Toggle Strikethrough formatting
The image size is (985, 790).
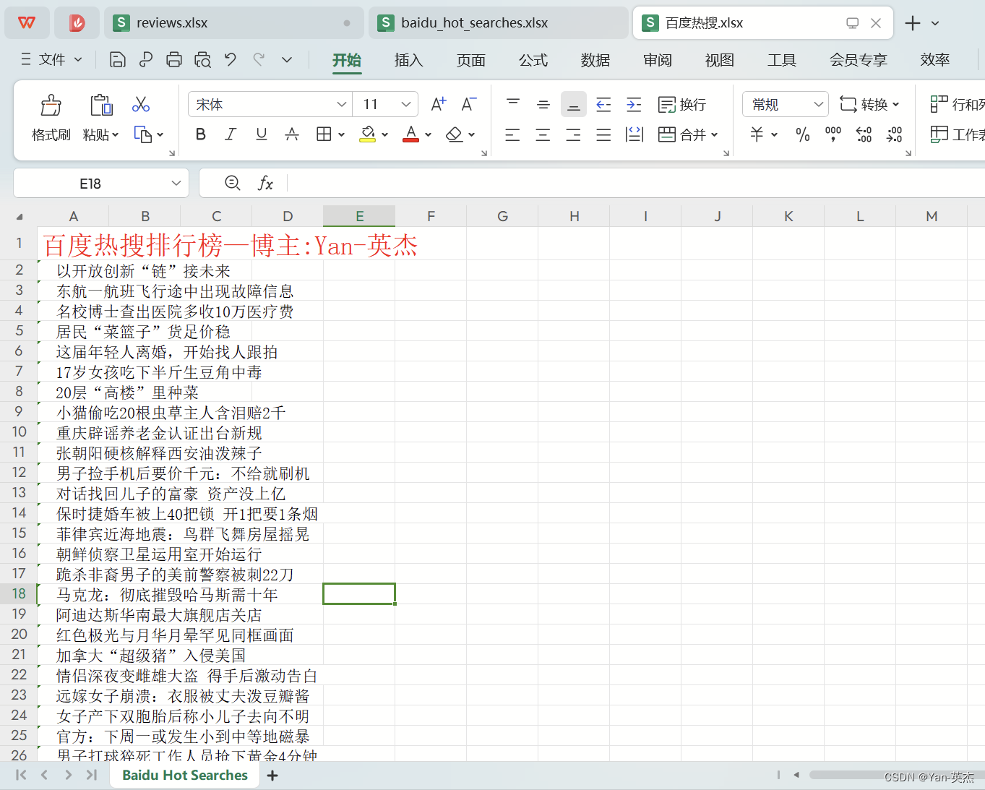click(x=292, y=134)
